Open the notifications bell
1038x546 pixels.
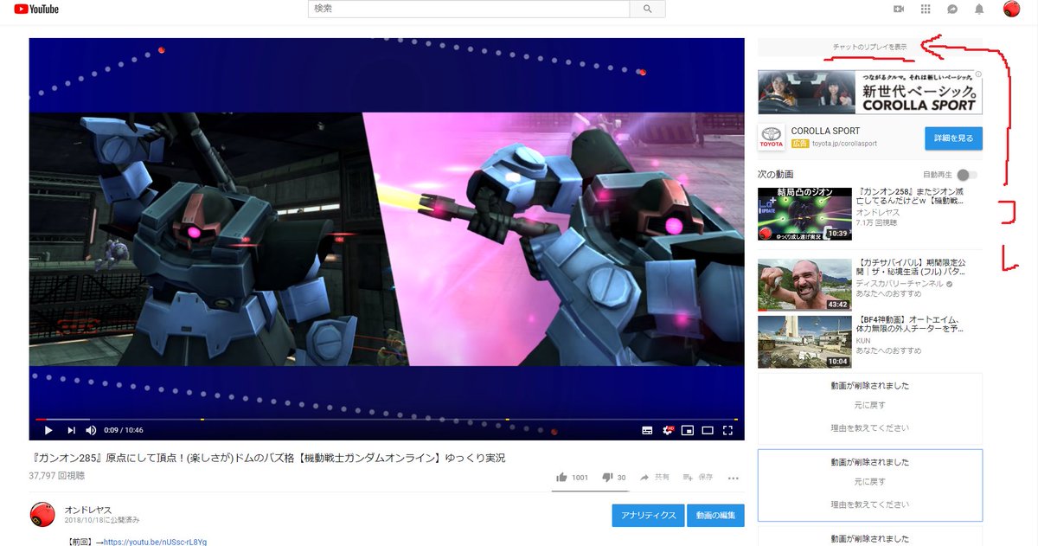(x=979, y=9)
